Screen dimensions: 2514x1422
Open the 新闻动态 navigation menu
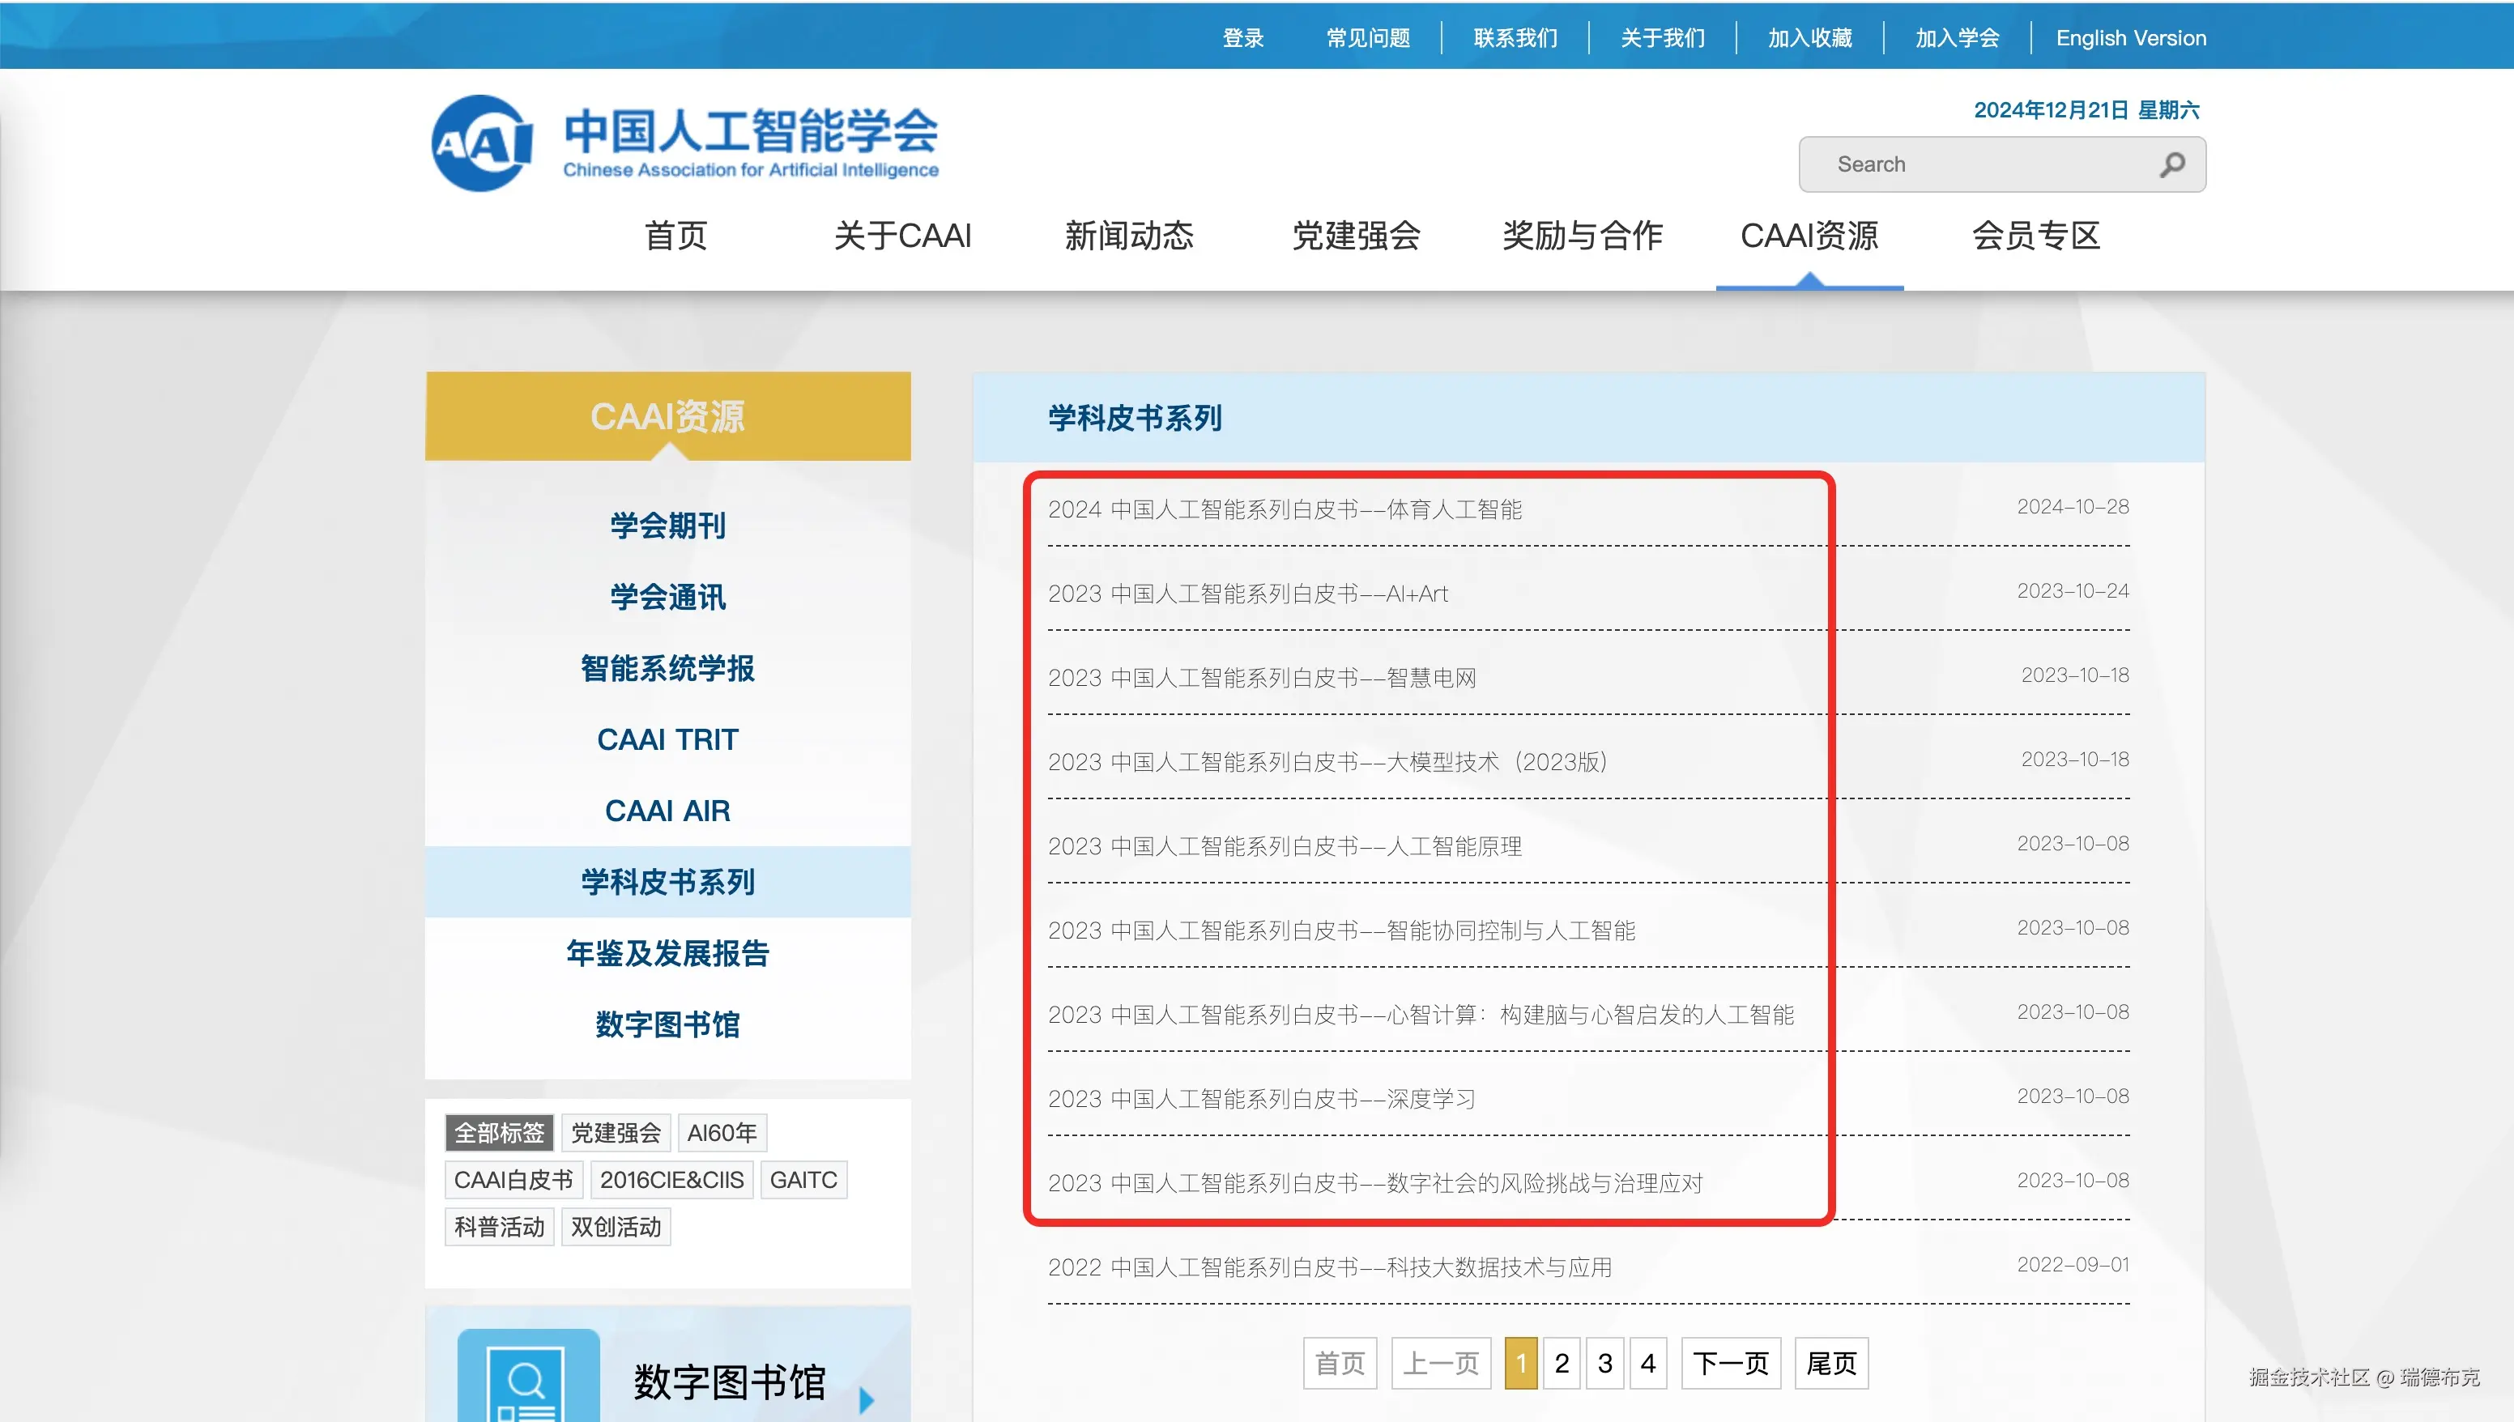point(1128,236)
